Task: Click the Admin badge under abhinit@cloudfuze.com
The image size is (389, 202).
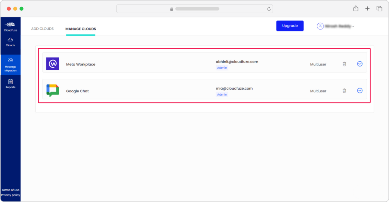Action: coord(222,67)
